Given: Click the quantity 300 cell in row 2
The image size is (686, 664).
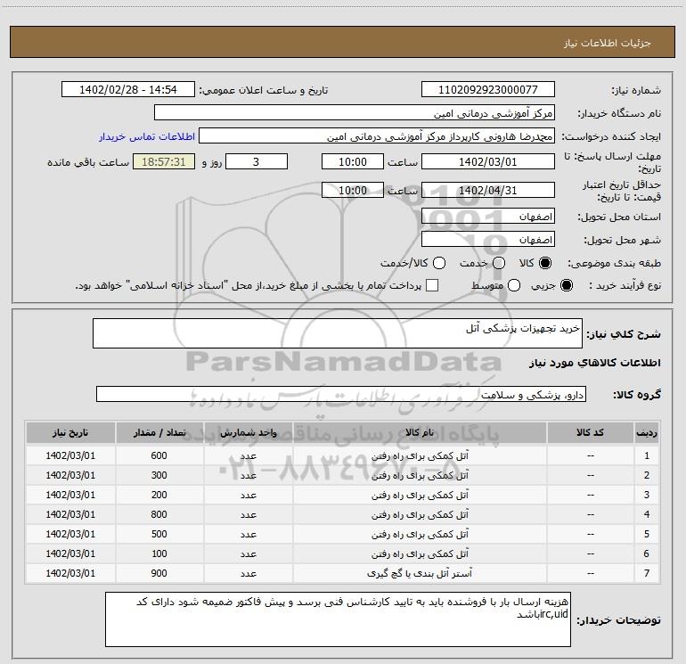Looking at the screenshot, I should [159, 475].
